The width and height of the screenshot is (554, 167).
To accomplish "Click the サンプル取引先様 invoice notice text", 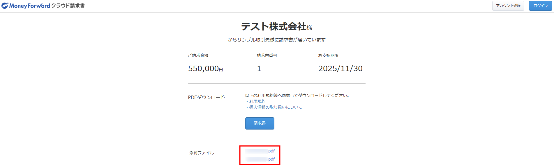I will [x=276, y=40].
